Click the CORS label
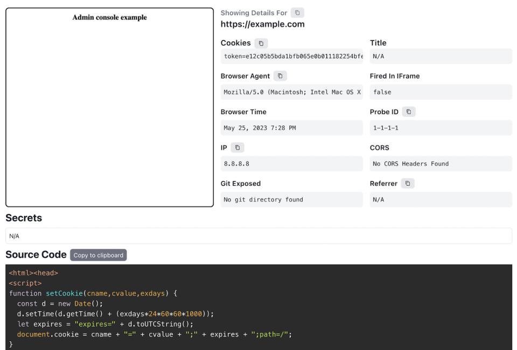The image size is (517, 350). [380, 148]
